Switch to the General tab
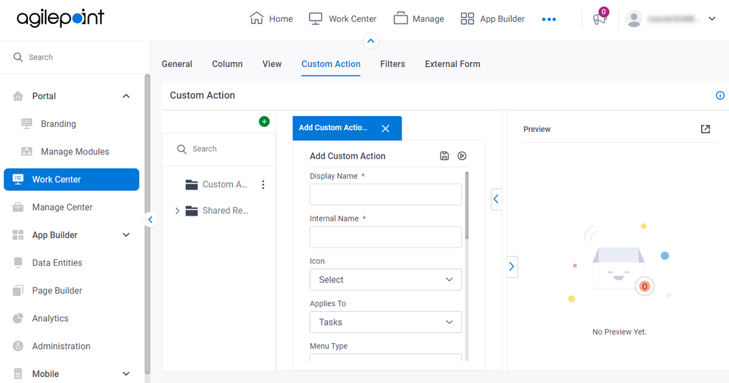Image resolution: width=729 pixels, height=383 pixels. point(177,64)
